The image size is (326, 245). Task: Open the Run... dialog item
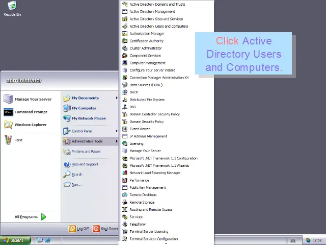90,185
